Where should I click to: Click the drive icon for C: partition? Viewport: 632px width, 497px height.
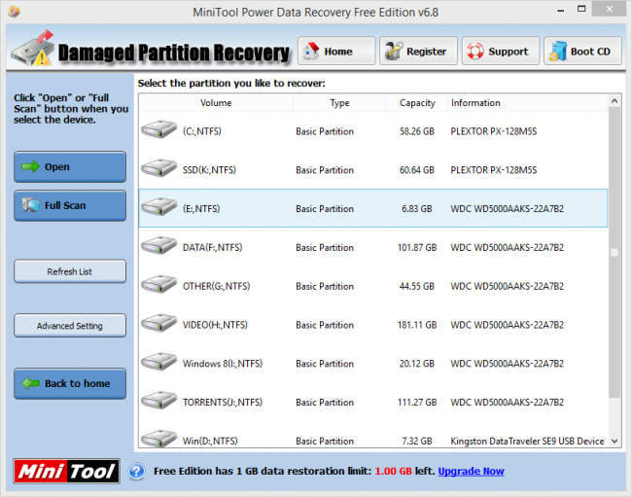(159, 131)
